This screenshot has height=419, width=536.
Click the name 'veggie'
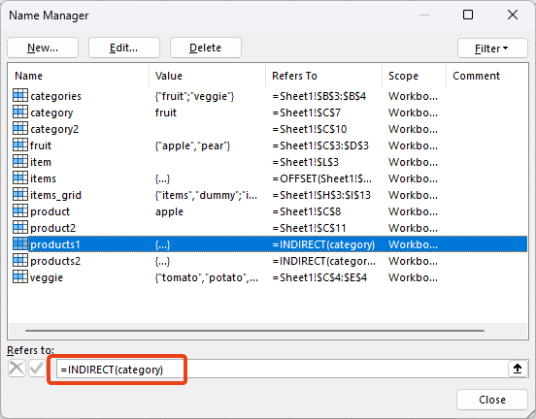pos(47,277)
